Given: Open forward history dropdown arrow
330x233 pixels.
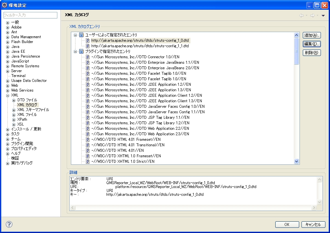Looking at the screenshot, I should (317, 16).
